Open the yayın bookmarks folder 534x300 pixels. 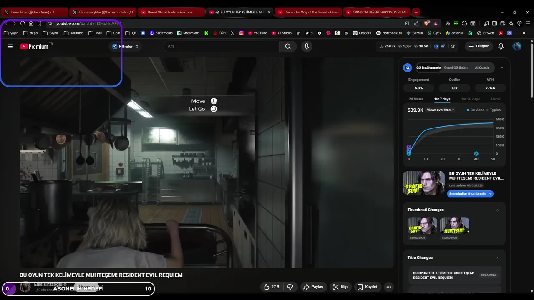pos(11,33)
